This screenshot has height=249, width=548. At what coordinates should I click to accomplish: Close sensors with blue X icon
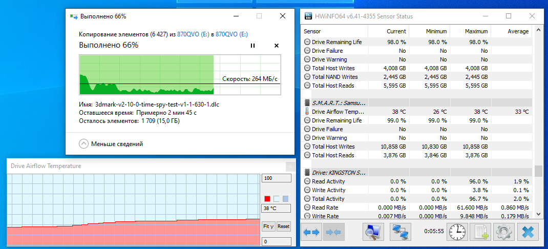point(527,232)
